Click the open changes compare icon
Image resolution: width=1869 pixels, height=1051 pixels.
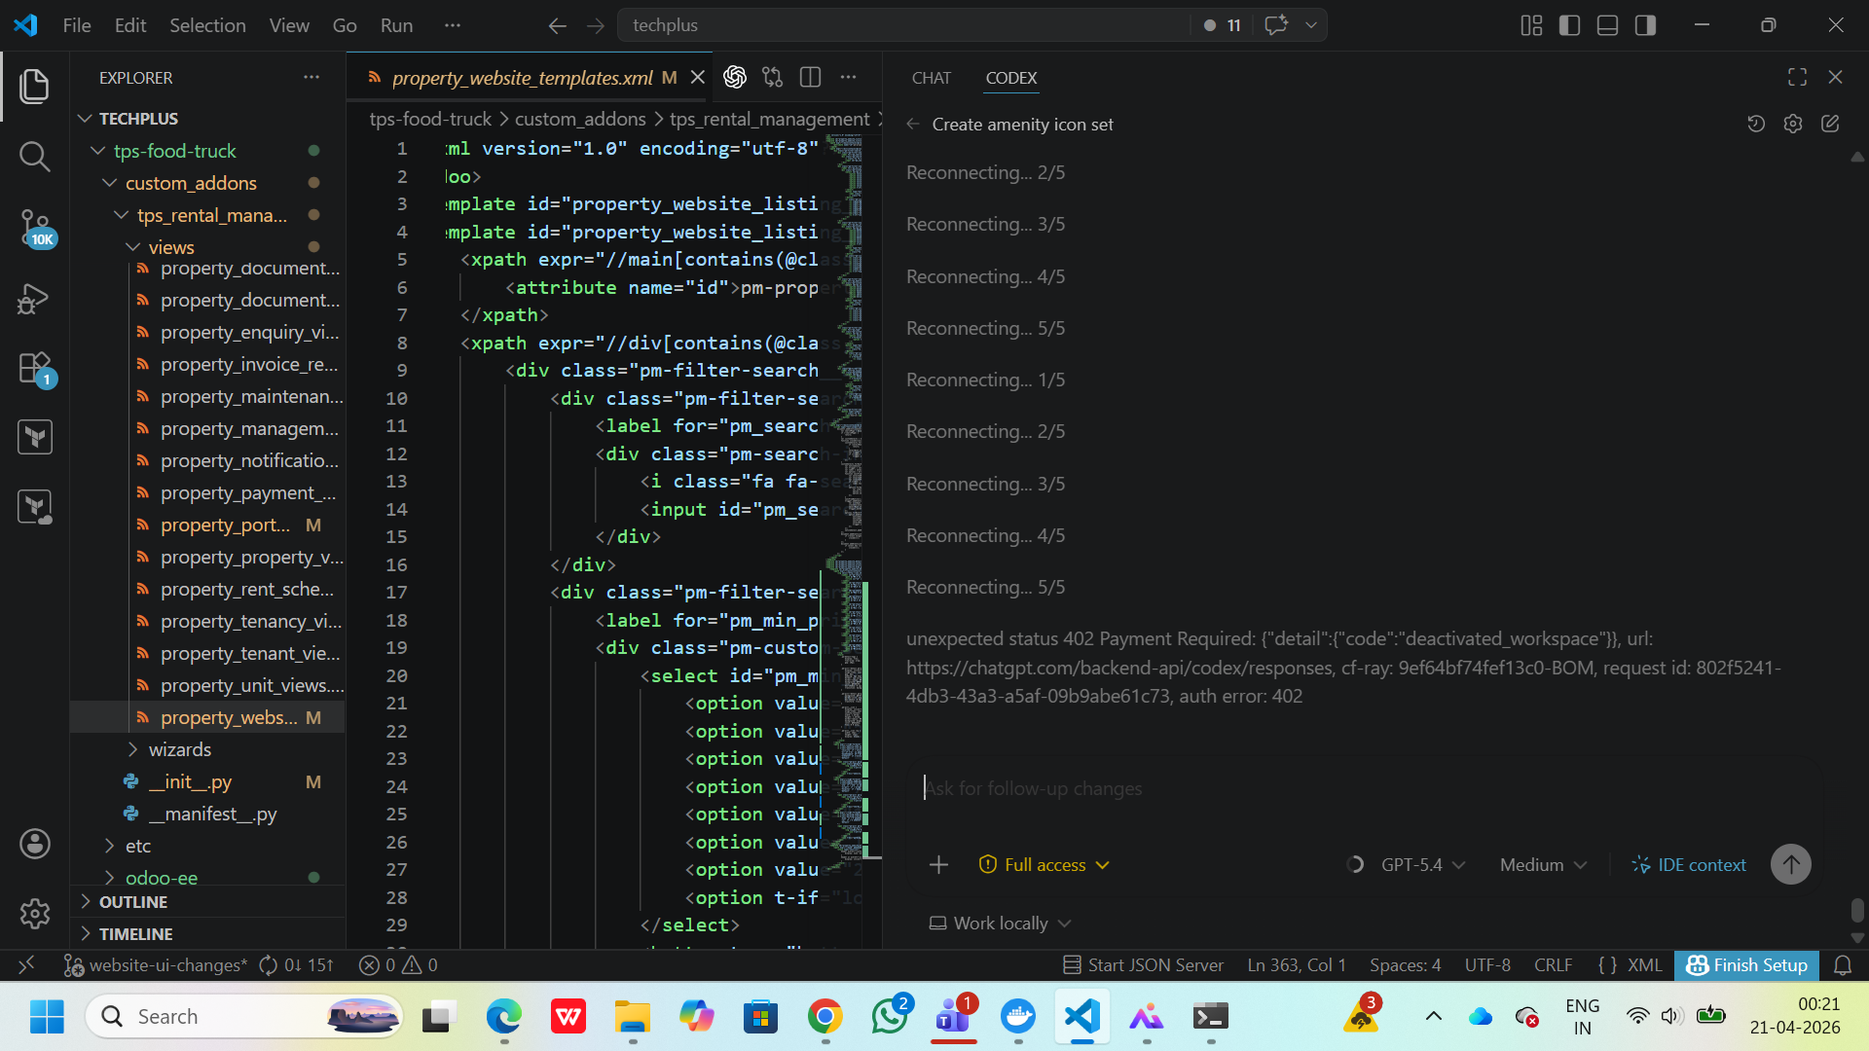coord(773,77)
